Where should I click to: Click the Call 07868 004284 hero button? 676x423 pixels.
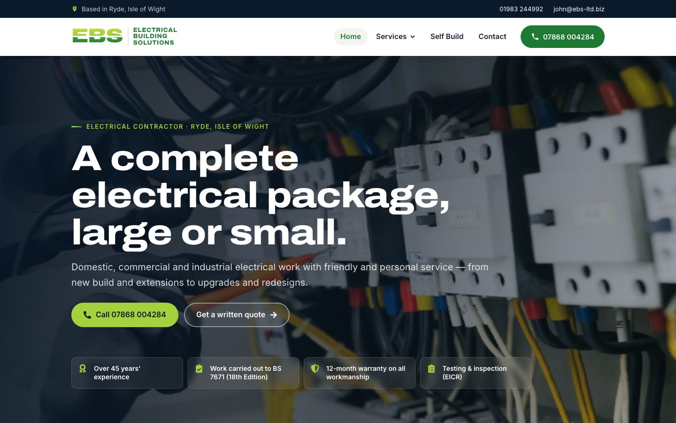(125, 315)
